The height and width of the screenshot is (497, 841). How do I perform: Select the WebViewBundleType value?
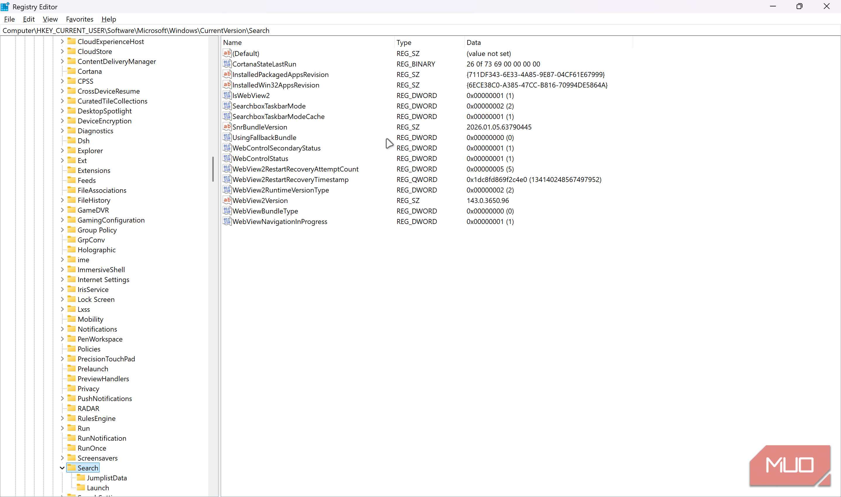click(x=265, y=211)
